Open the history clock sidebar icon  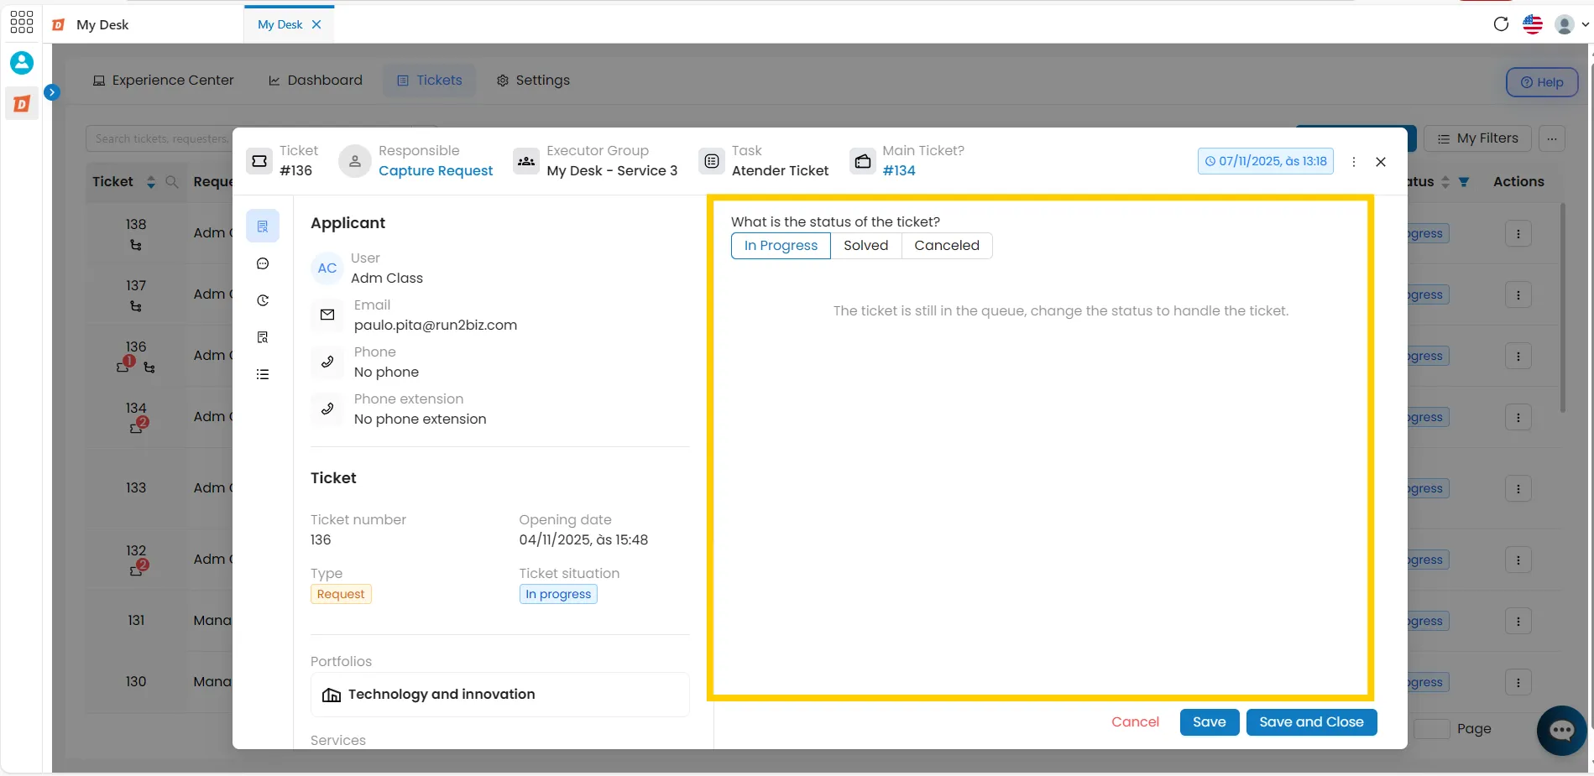tap(263, 300)
